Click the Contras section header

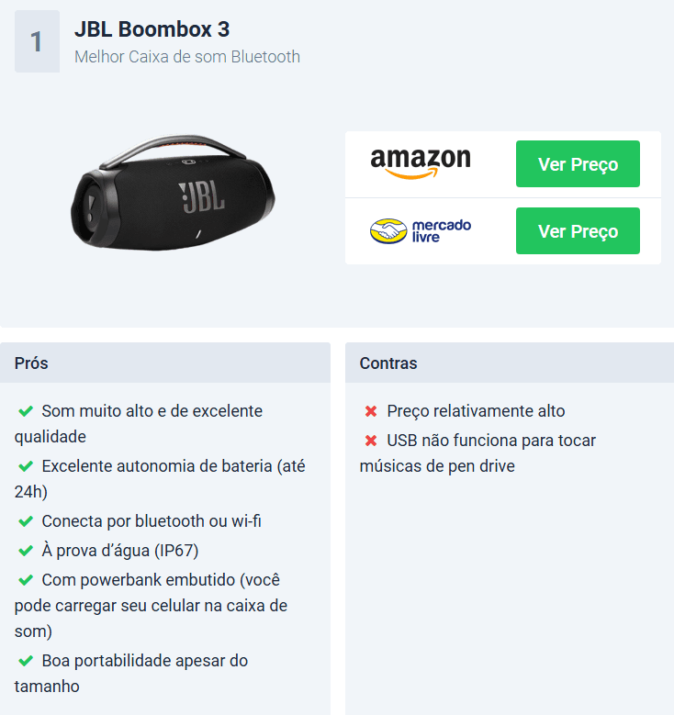coord(510,363)
